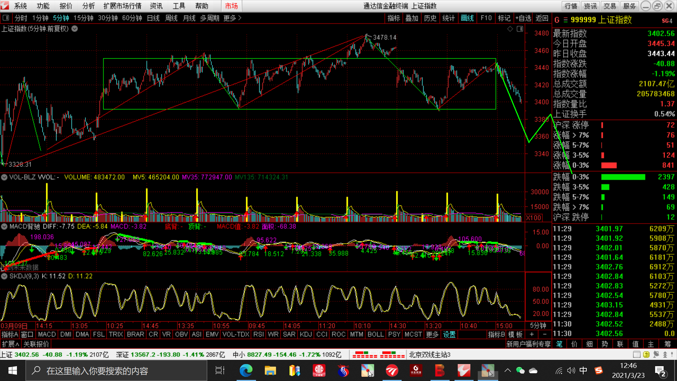Switch to the 日线 period tab
Image resolution: width=677 pixels, height=381 pixels.
point(153,18)
